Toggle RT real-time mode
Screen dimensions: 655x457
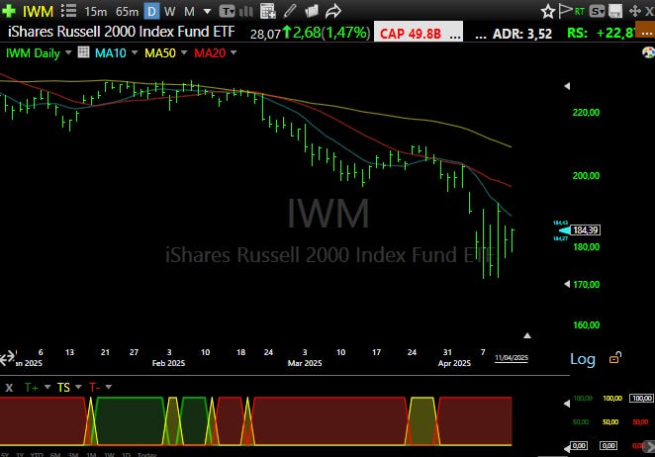point(579,11)
